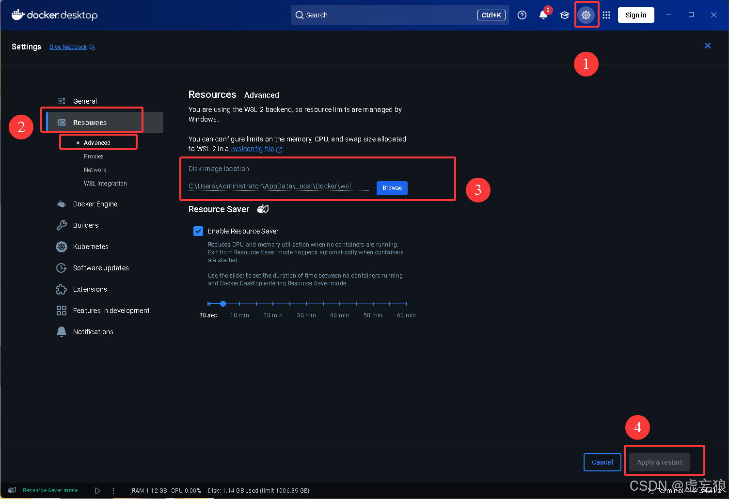The width and height of the screenshot is (729, 499).
Task: Click the status bar whale leaf icon
Action: click(12, 490)
